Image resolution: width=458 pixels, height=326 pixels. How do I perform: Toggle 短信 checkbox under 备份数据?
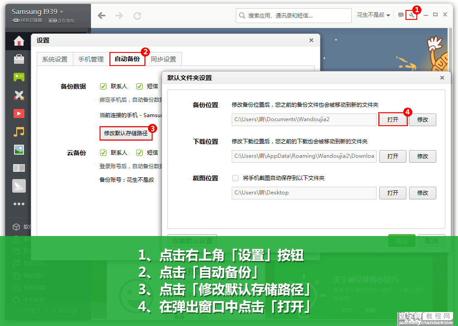tap(139, 86)
